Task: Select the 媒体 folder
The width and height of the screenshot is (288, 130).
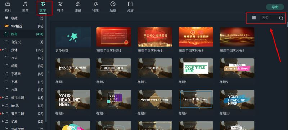Action: point(23,50)
